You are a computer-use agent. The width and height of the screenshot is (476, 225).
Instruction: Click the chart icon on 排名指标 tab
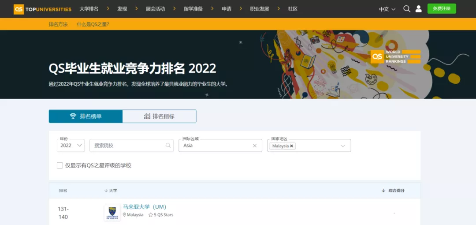(147, 116)
